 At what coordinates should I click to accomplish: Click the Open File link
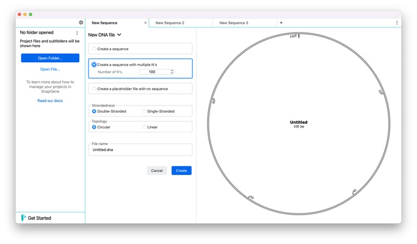click(x=50, y=70)
